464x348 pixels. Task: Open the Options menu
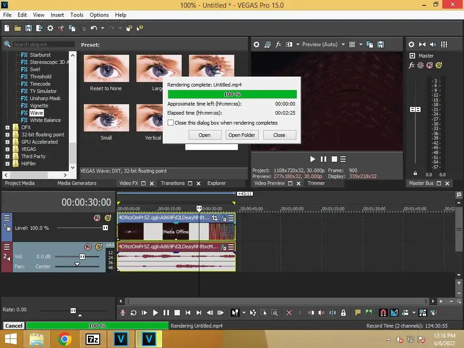[x=99, y=15]
